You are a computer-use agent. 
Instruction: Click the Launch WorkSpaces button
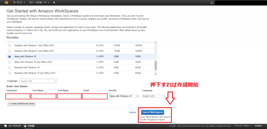click(153, 112)
